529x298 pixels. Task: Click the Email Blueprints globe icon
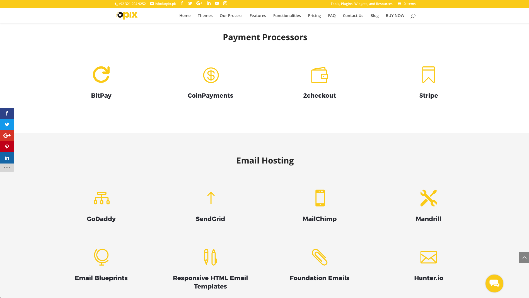click(x=101, y=257)
